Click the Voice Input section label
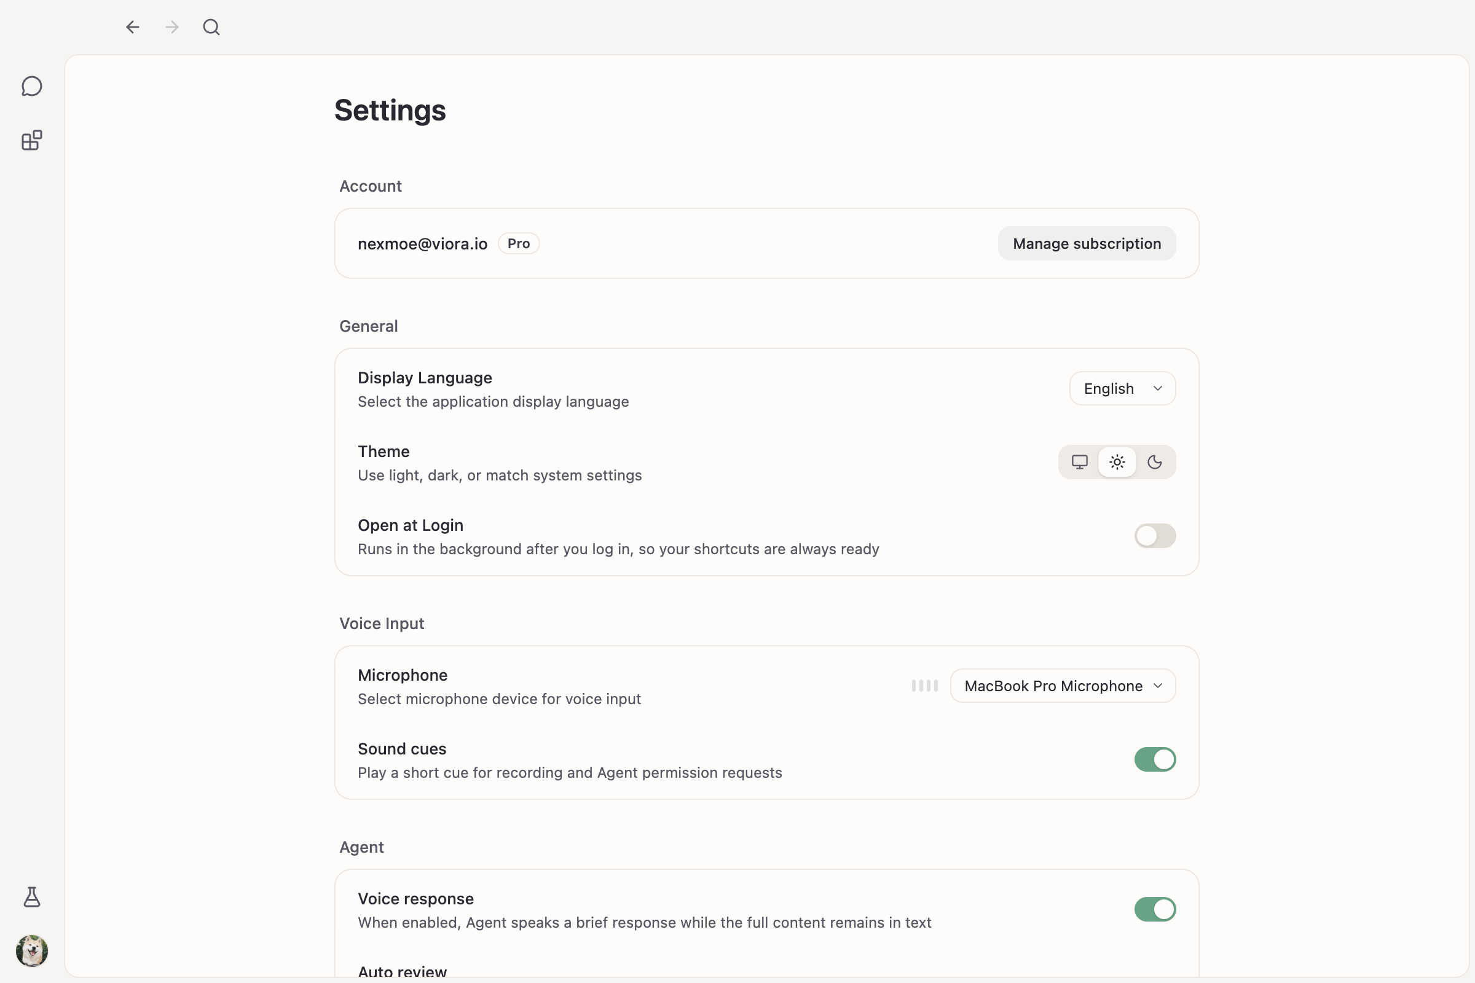 (x=381, y=624)
